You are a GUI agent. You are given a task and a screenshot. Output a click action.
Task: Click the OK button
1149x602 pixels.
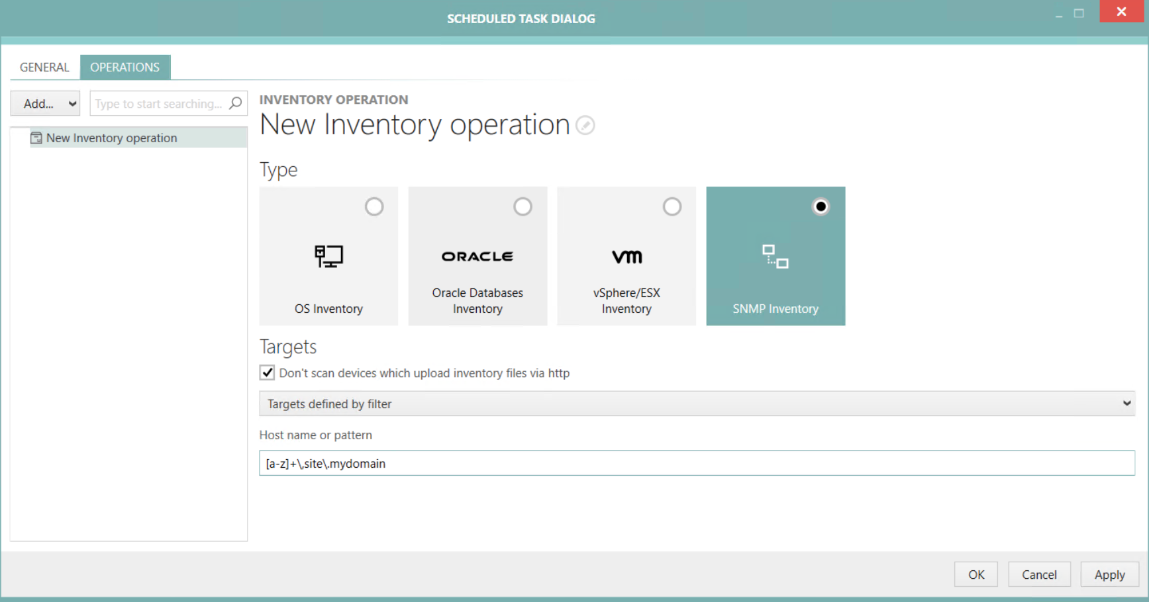(975, 574)
